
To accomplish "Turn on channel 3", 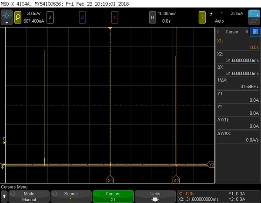I will [x=82, y=17].
